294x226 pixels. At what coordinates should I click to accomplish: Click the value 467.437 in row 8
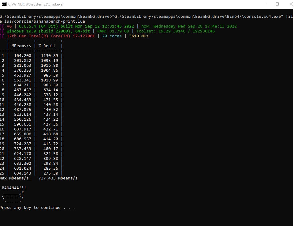click(23, 90)
